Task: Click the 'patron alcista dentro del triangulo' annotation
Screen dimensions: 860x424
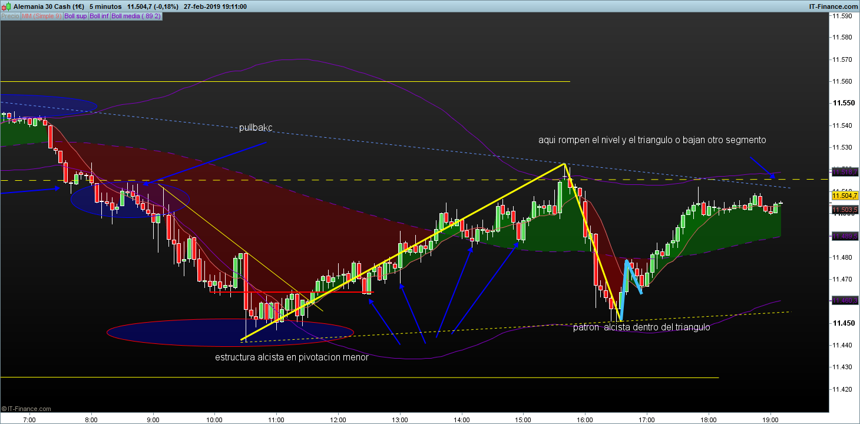Action: click(641, 327)
